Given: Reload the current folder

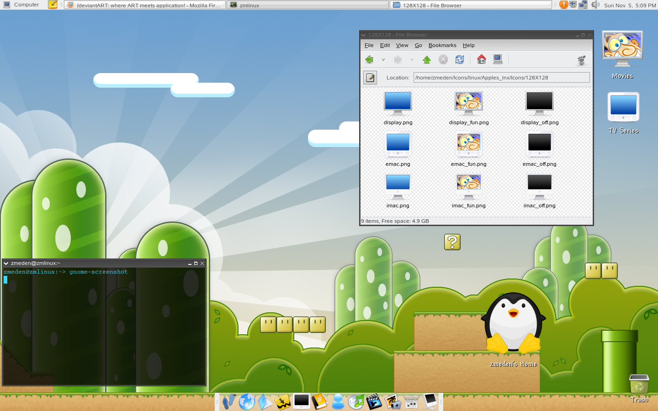Looking at the screenshot, I should click(460, 59).
